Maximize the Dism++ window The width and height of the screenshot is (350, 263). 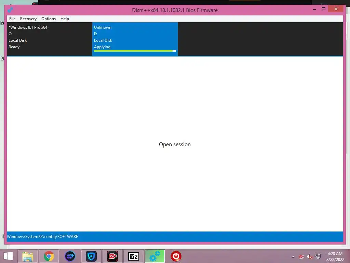[x=324, y=9]
